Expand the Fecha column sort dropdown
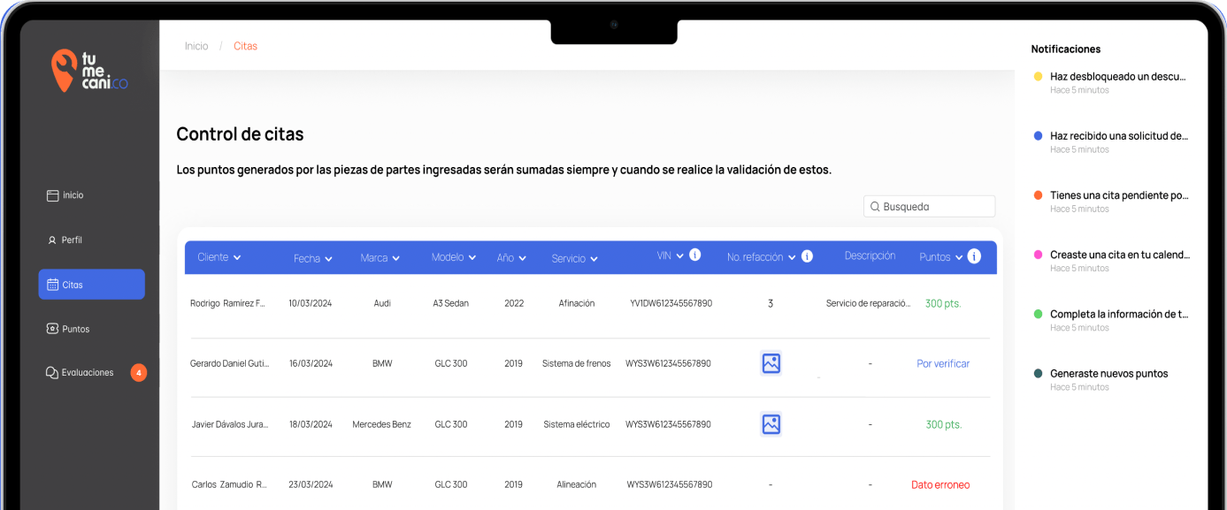This screenshot has height=510, width=1227. click(328, 259)
